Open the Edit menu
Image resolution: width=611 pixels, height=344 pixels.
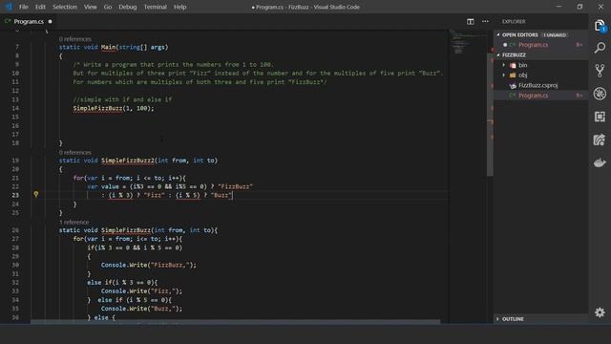point(40,7)
